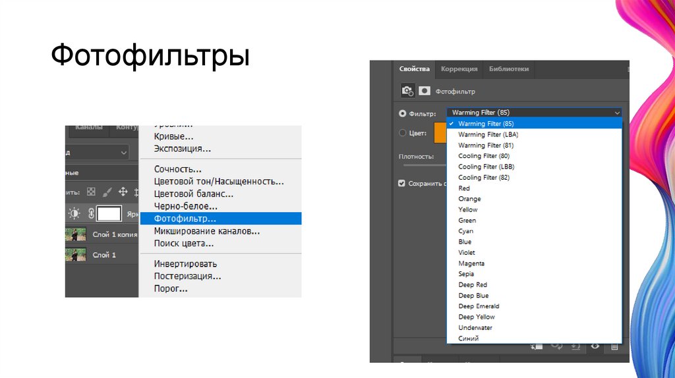Switch to the Свойства tab
The image size is (675, 378).
tap(414, 68)
